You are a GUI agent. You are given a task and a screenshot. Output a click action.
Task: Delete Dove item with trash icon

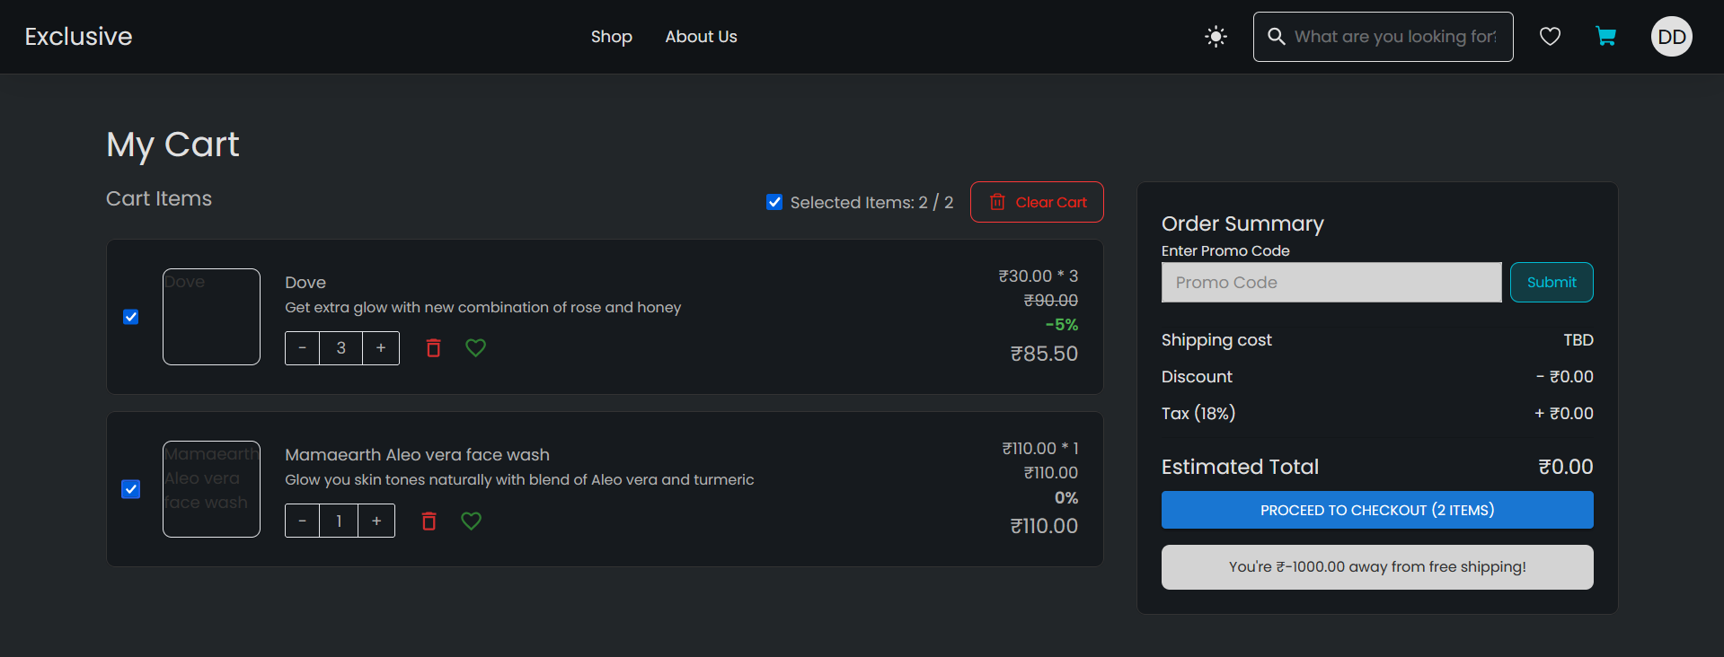[433, 348]
